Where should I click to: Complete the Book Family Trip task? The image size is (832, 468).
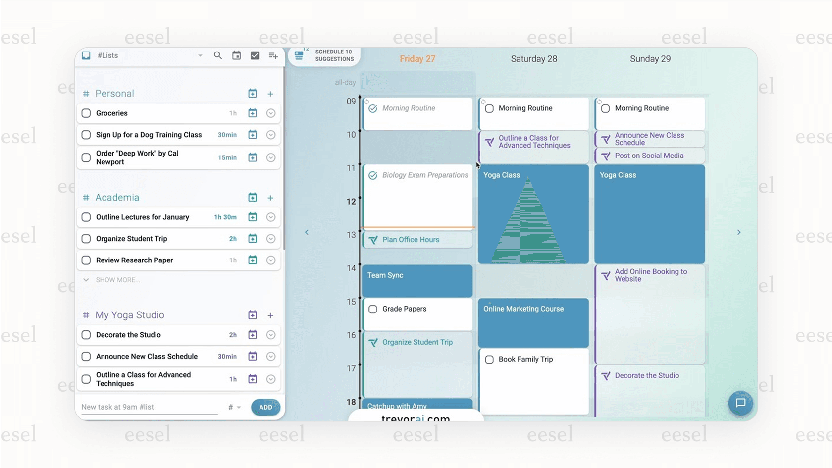tap(489, 359)
